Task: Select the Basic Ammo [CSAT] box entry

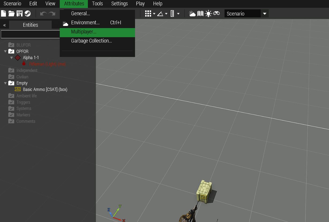Action: point(45,90)
